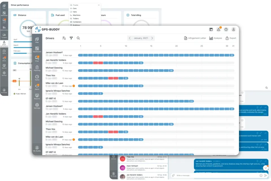Open Reports in the Driver performance window sidebar
This screenshot has height=181, width=271.
click(x=4, y=66)
